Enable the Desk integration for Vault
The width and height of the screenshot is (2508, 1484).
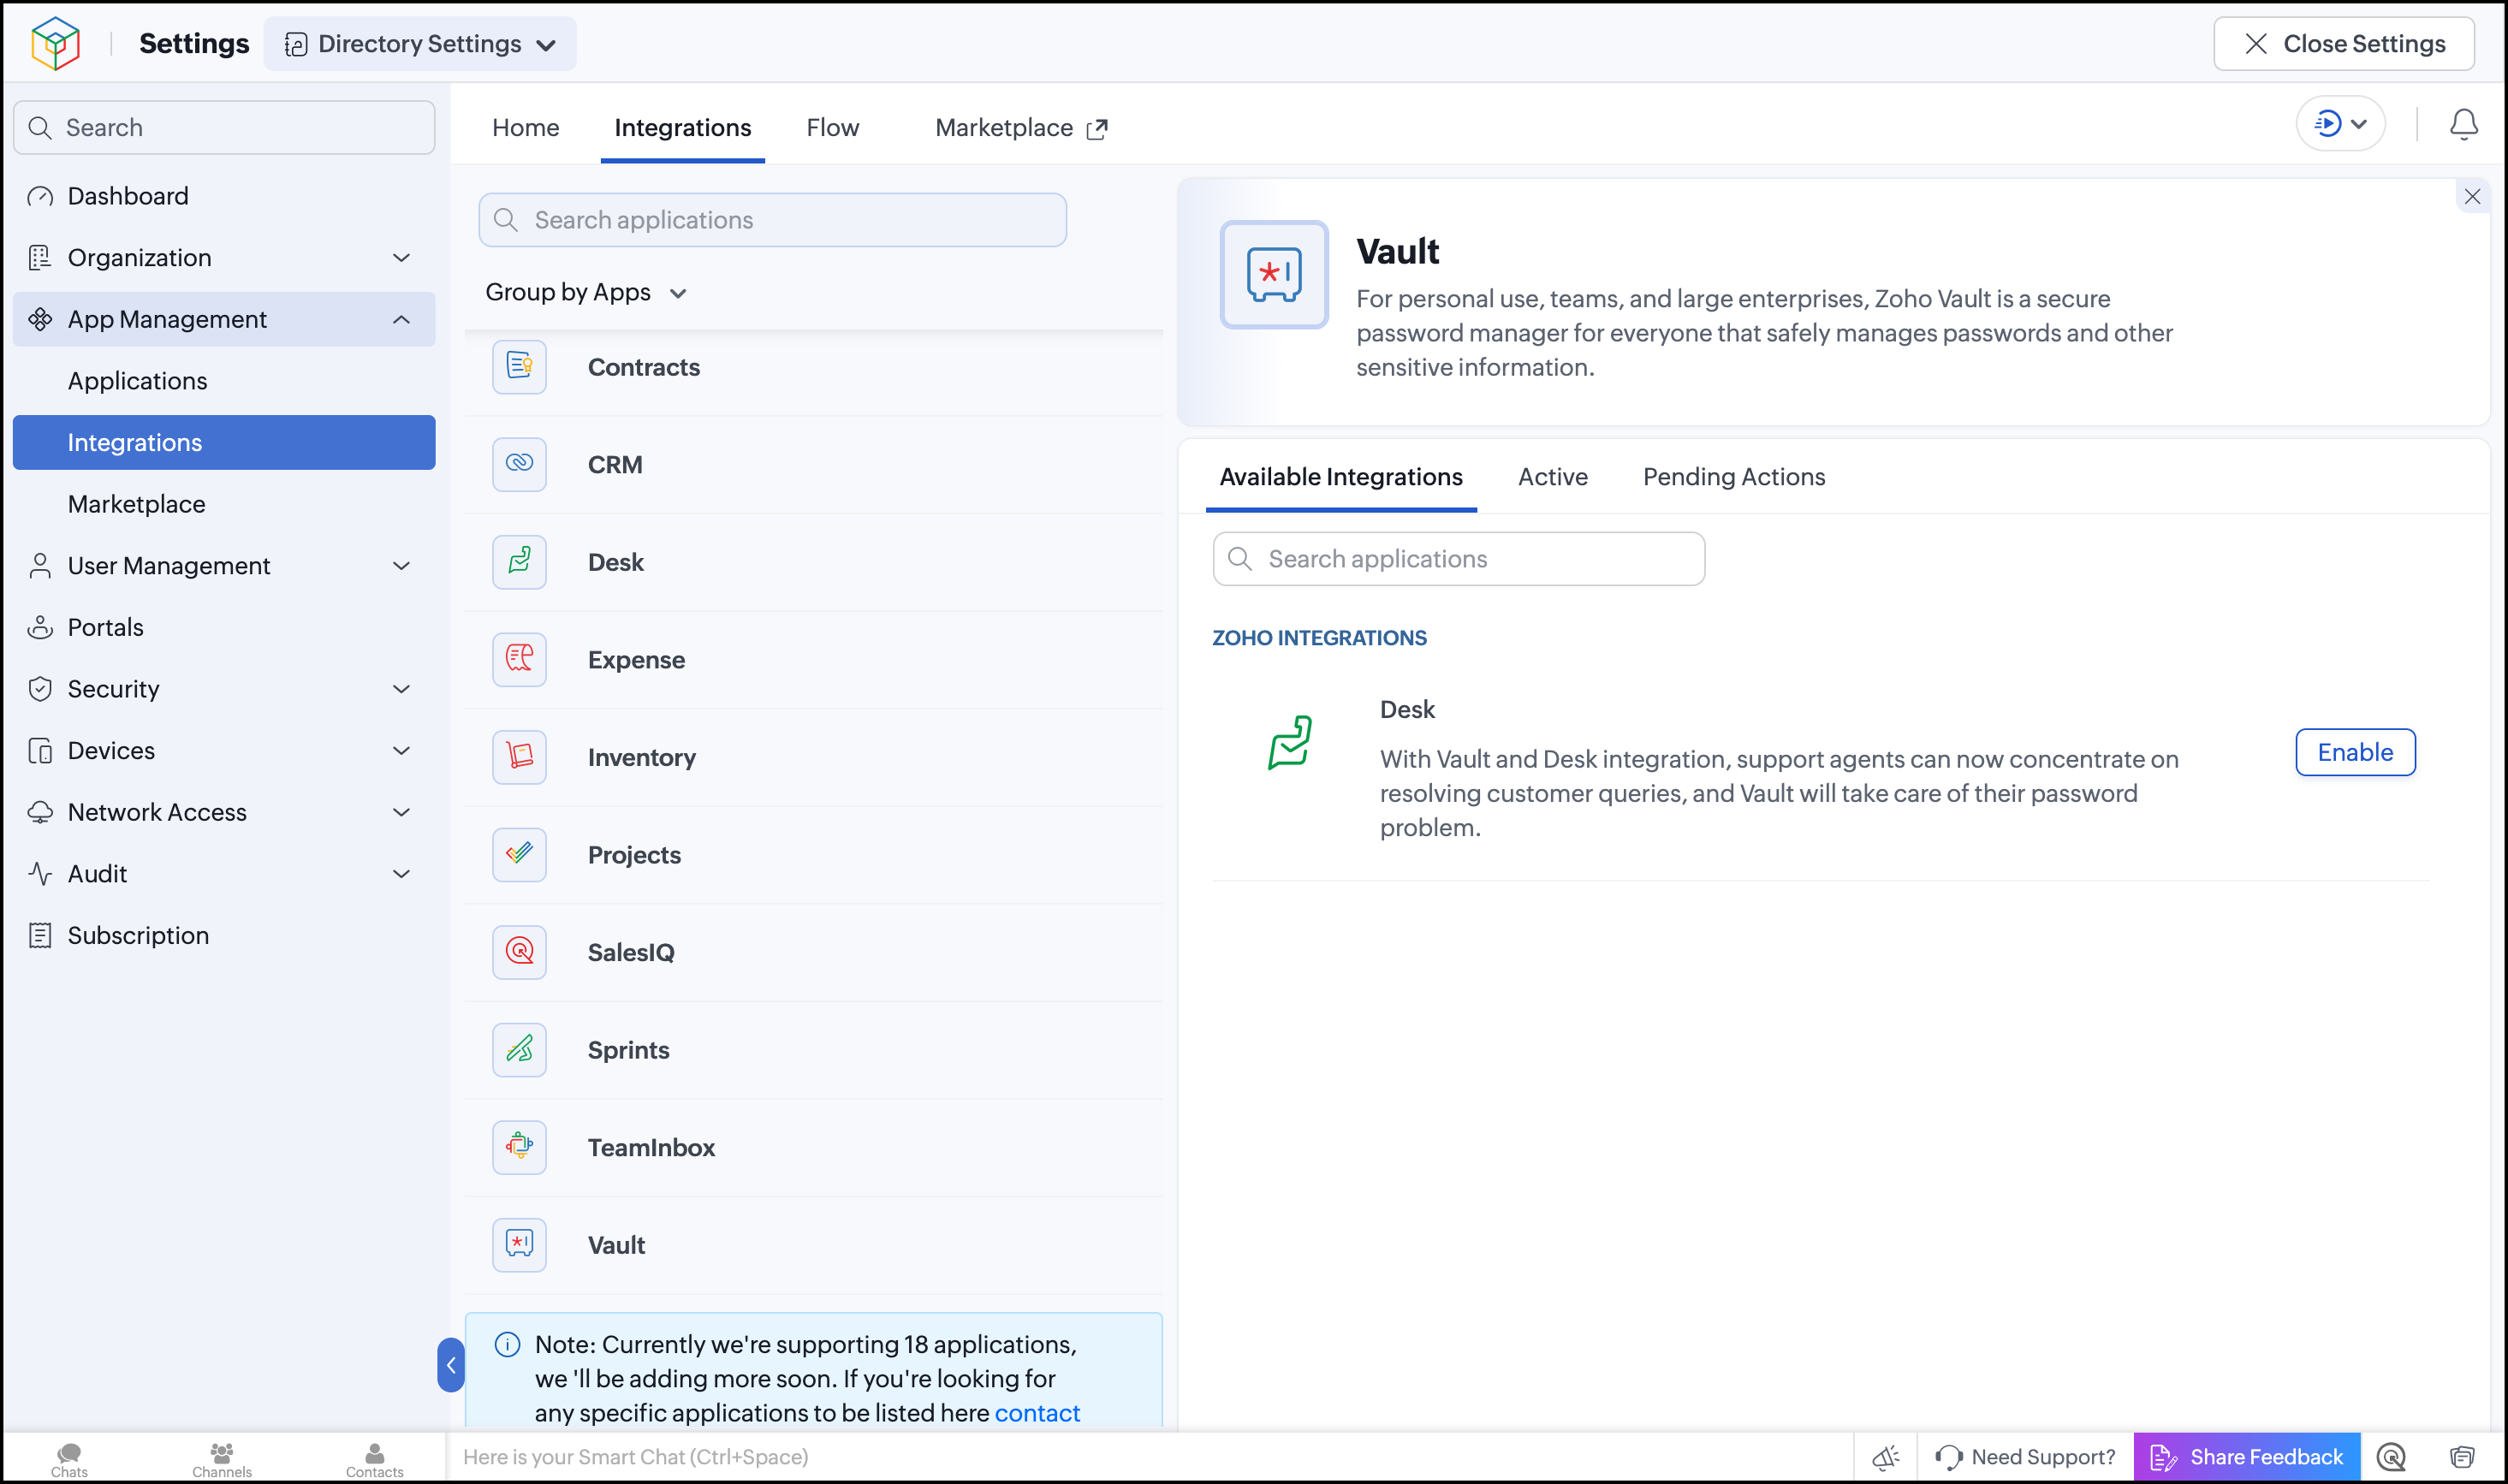(2355, 752)
